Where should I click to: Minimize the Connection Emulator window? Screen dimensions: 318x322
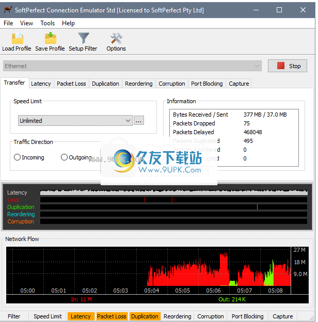pyautogui.click(x=256, y=10)
